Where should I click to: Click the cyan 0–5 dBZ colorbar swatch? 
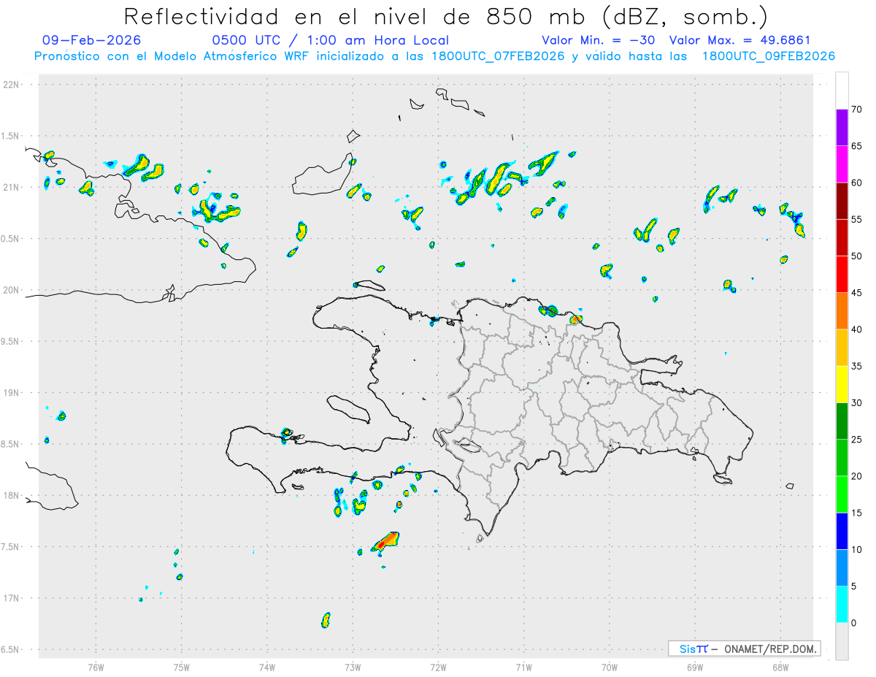pyautogui.click(x=842, y=605)
